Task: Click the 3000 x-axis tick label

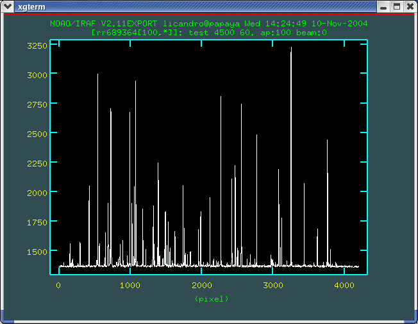Action: (272, 286)
